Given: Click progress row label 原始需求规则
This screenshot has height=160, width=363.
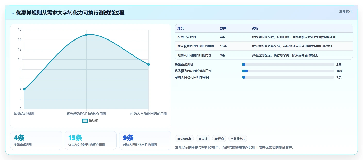Looking at the screenshot, I should (x=184, y=65).
